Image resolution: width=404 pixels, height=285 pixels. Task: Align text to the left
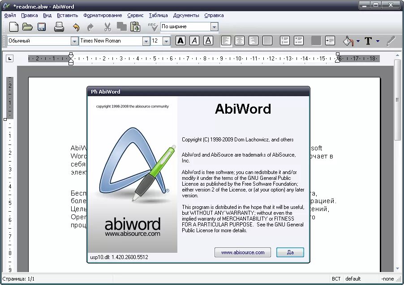pyautogui.click(x=226, y=41)
